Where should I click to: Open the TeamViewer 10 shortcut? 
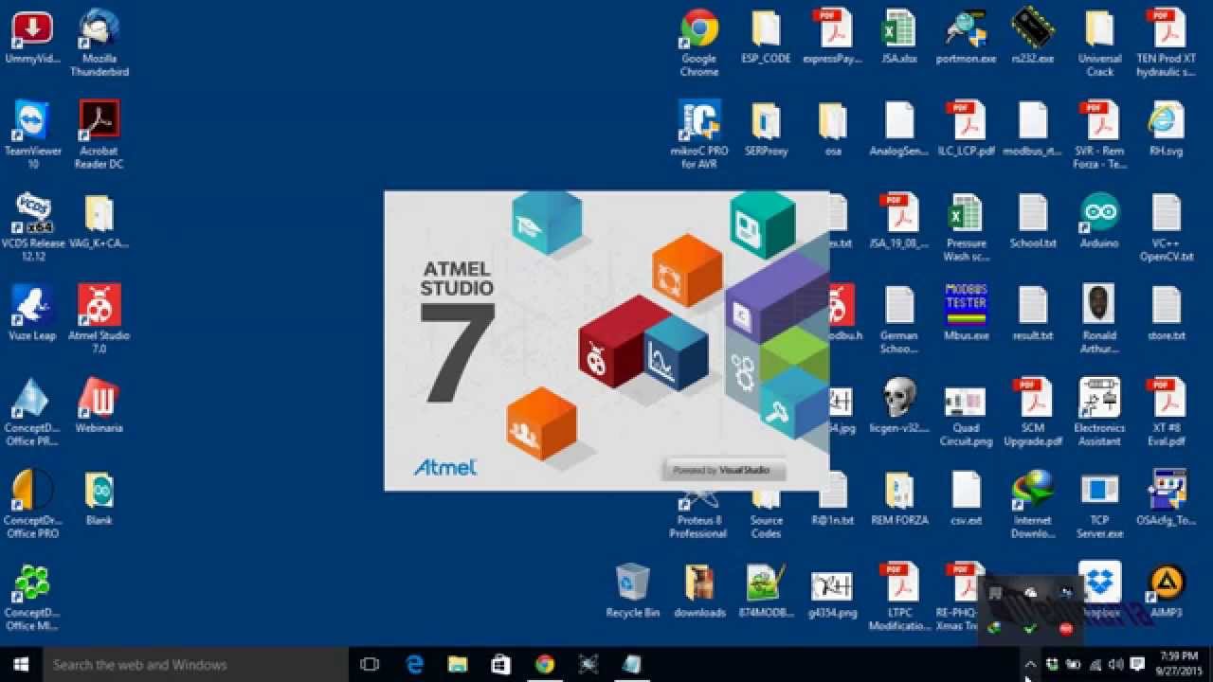32,135
